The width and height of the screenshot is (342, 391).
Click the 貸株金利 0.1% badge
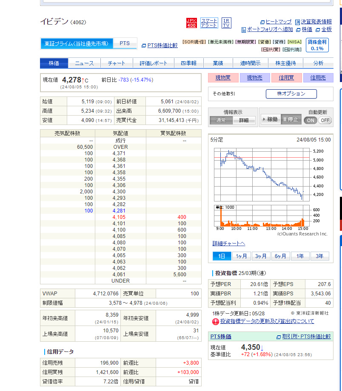click(317, 45)
